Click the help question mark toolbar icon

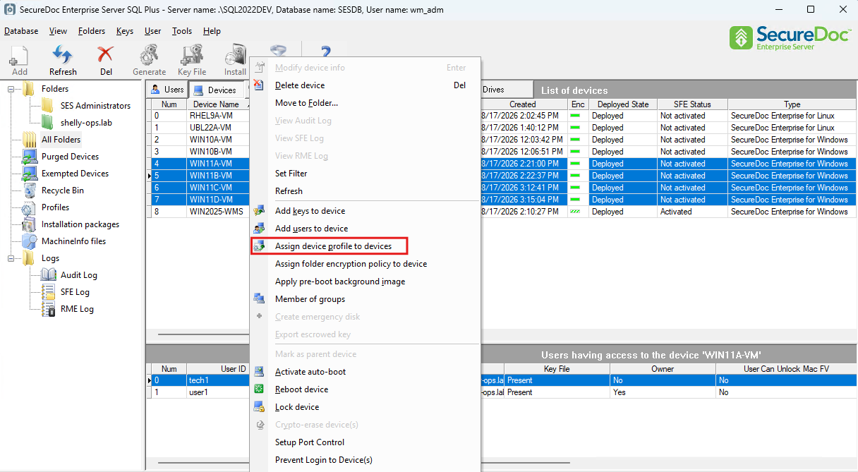click(325, 53)
